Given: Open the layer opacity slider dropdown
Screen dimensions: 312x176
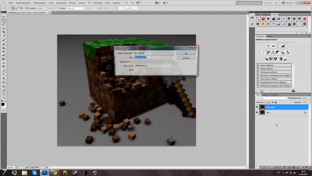Looking at the screenshot, I should 309,98.
